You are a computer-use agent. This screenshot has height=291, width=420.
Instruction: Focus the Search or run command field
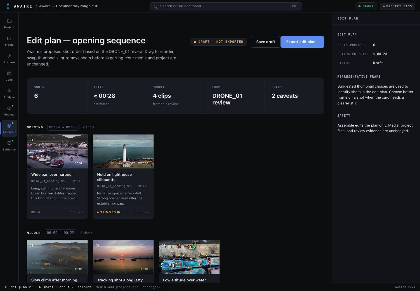coord(226,6)
